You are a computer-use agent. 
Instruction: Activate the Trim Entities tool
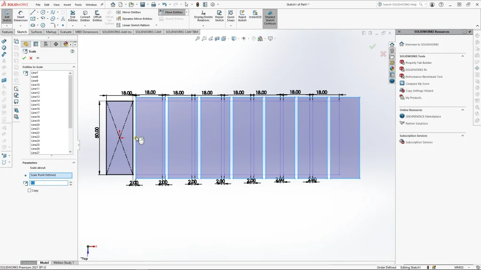73,16
